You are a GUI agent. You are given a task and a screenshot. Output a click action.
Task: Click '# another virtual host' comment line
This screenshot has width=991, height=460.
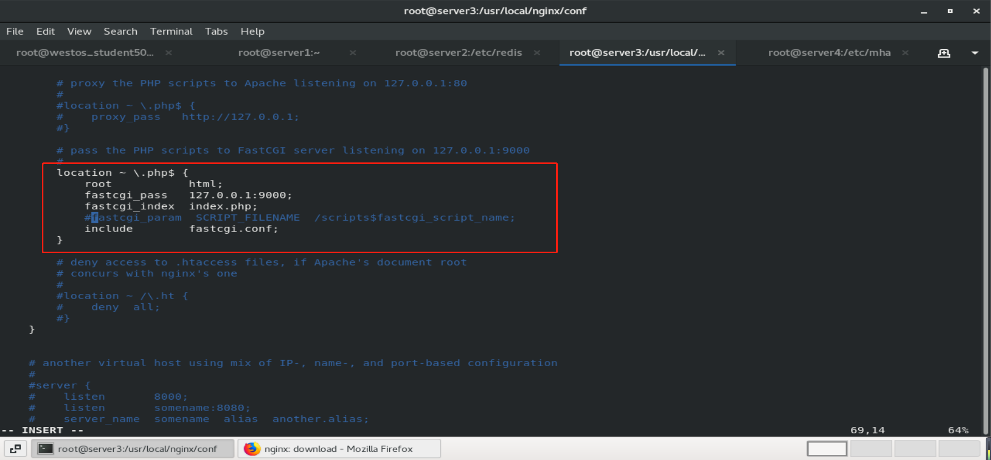293,363
